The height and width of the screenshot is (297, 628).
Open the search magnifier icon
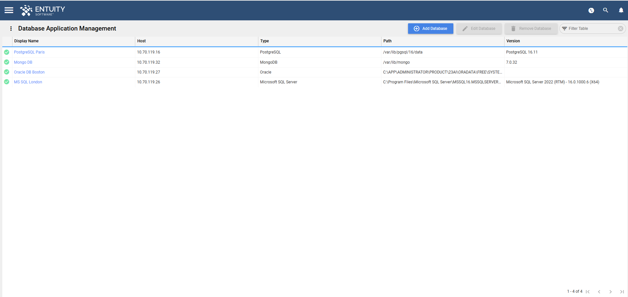[606, 10]
